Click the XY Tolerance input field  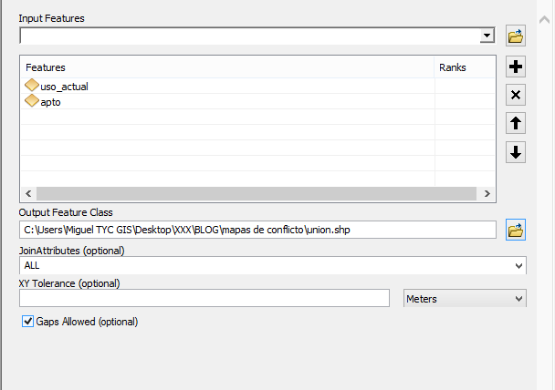point(204,299)
